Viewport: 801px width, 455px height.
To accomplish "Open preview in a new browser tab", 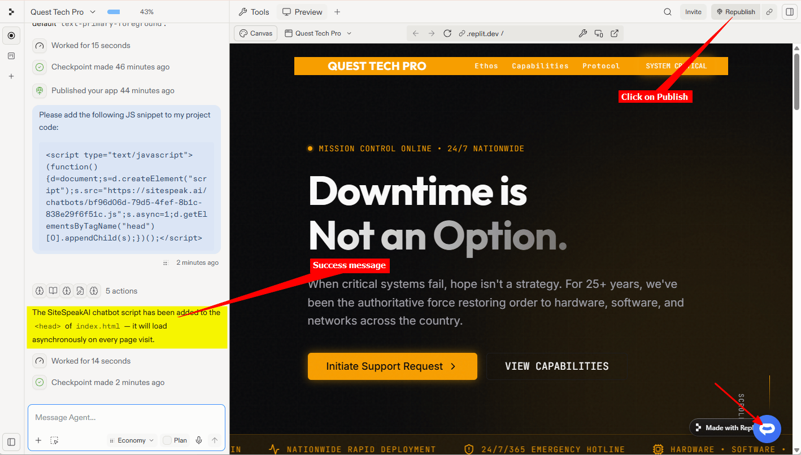I will [615, 33].
